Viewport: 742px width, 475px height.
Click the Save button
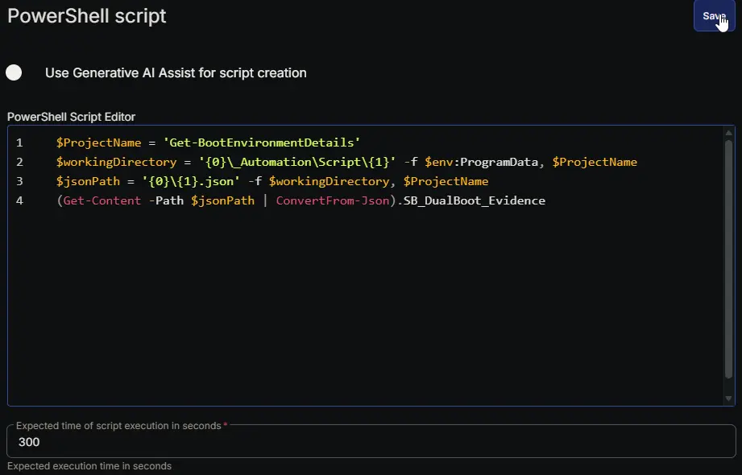point(714,16)
